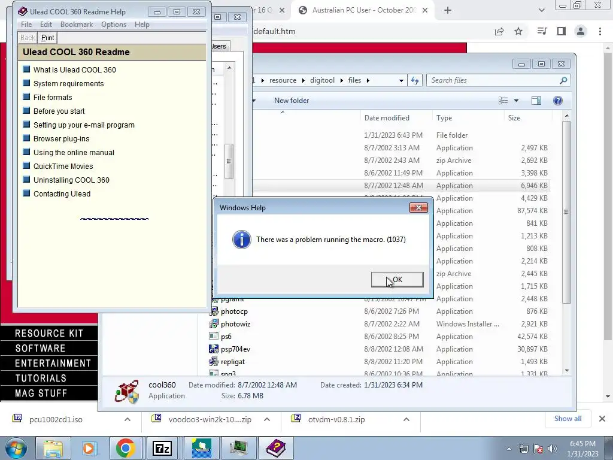Click the Explorer help question mark icon
Screen dimensions: 613x460
pos(557,101)
